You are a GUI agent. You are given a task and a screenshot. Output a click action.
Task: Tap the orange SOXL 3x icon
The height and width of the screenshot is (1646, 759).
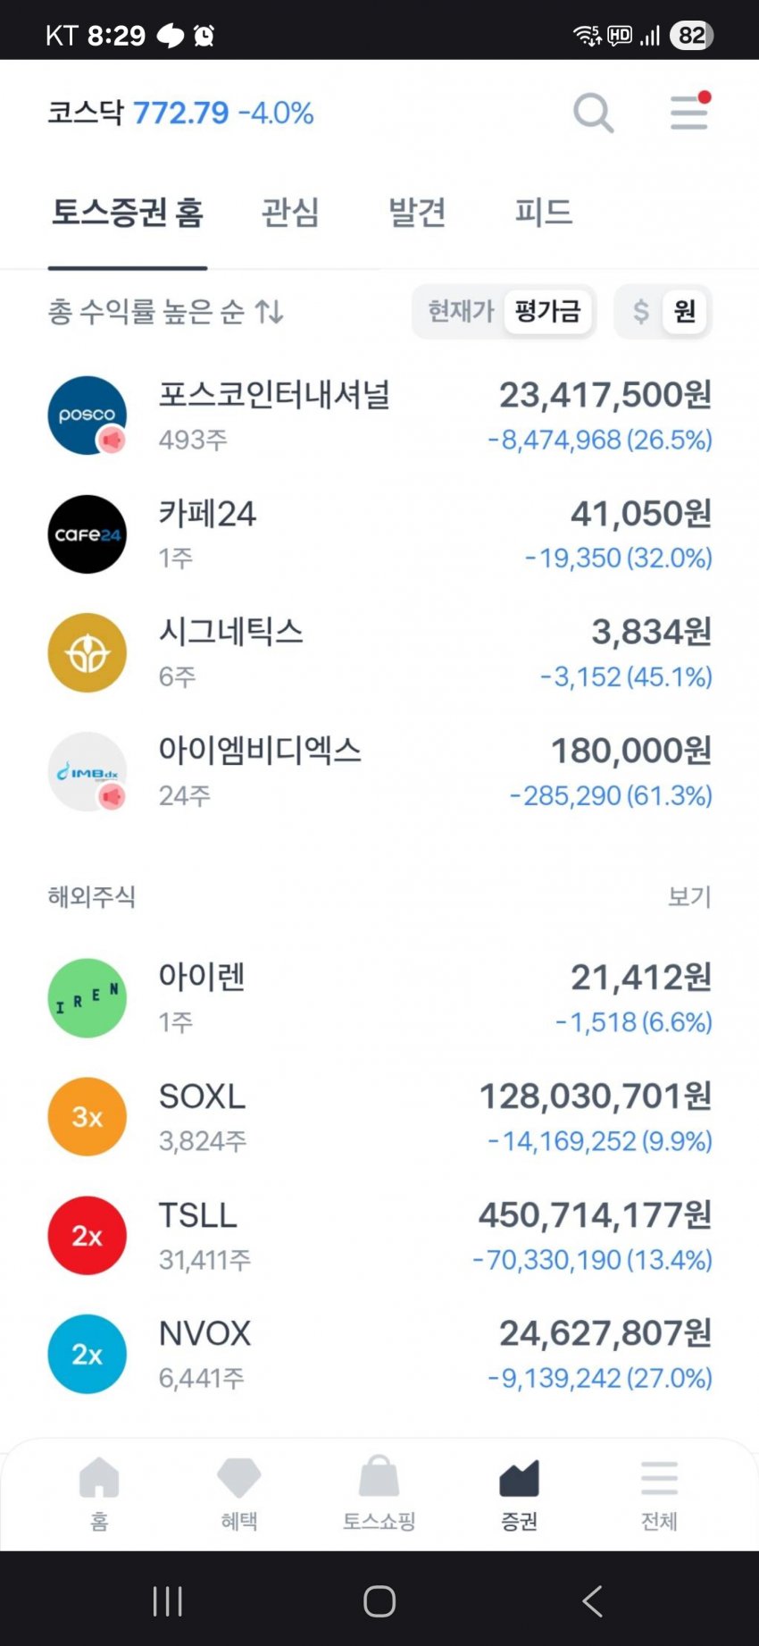tap(87, 1117)
